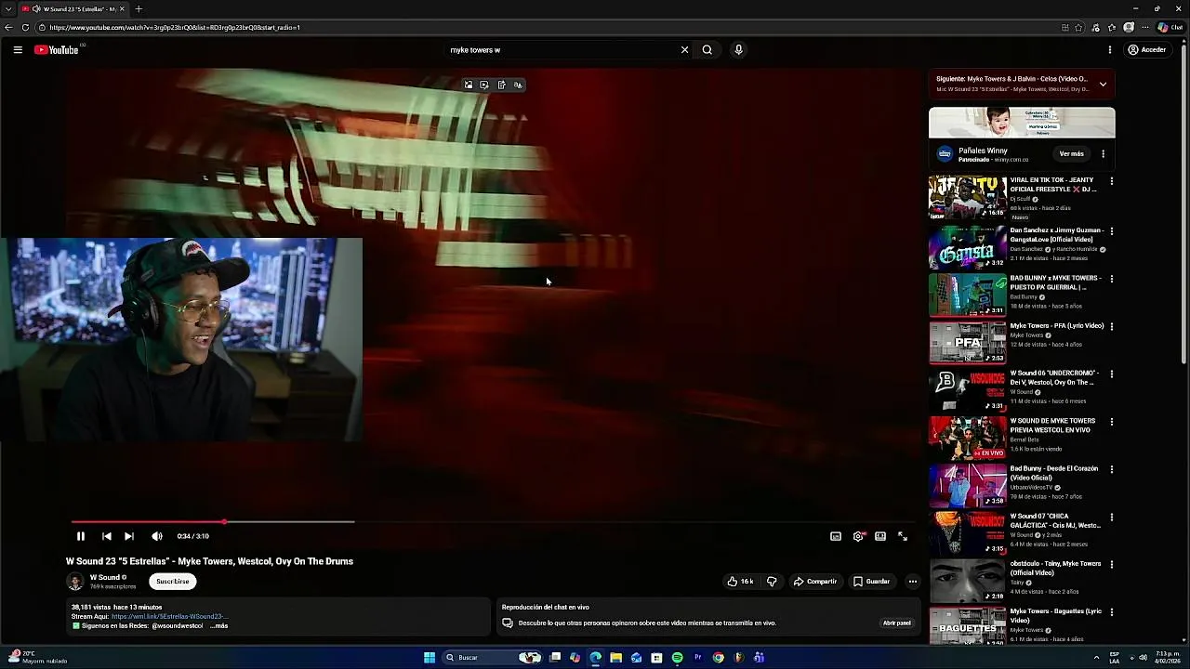Dislike the video

772,582
